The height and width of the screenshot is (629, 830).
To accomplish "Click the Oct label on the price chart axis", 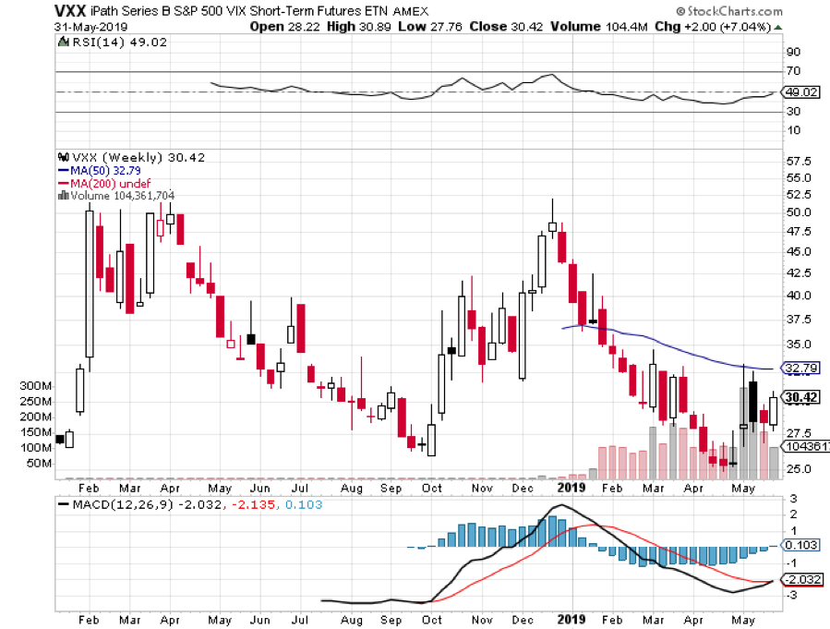I will 431,489.
